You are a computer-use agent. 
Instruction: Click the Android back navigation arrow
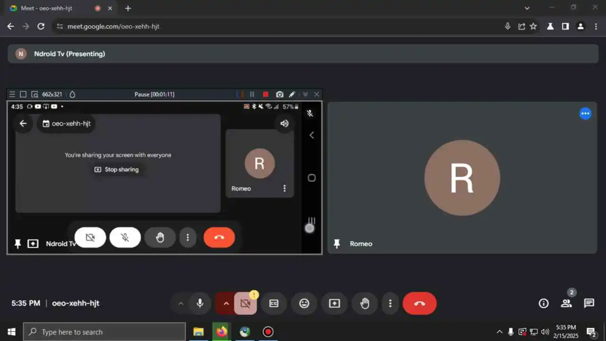point(312,135)
